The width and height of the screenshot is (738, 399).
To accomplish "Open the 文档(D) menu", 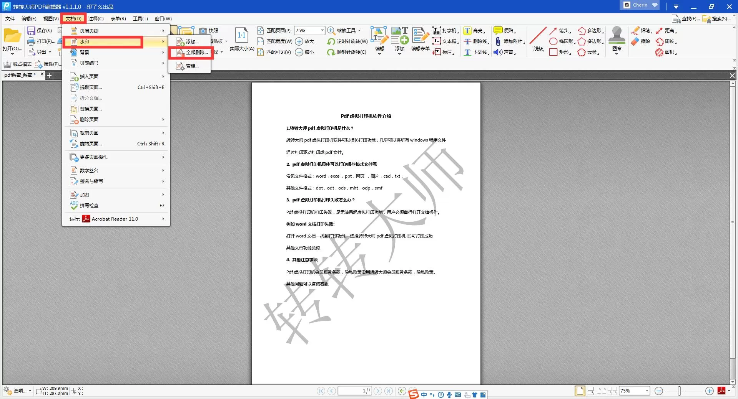I will tap(73, 18).
